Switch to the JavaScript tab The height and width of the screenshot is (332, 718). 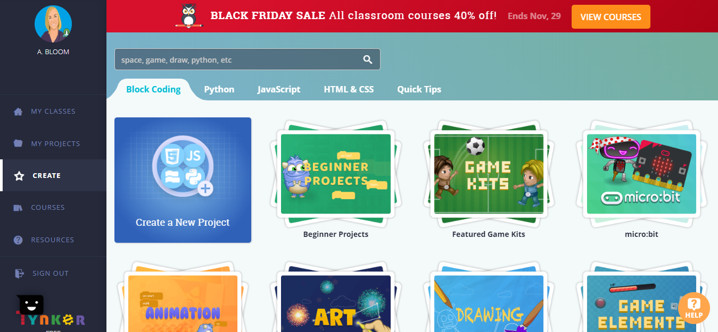[x=279, y=89]
